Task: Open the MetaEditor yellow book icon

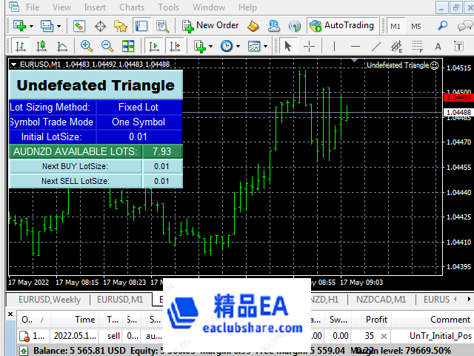Action: [253, 27]
